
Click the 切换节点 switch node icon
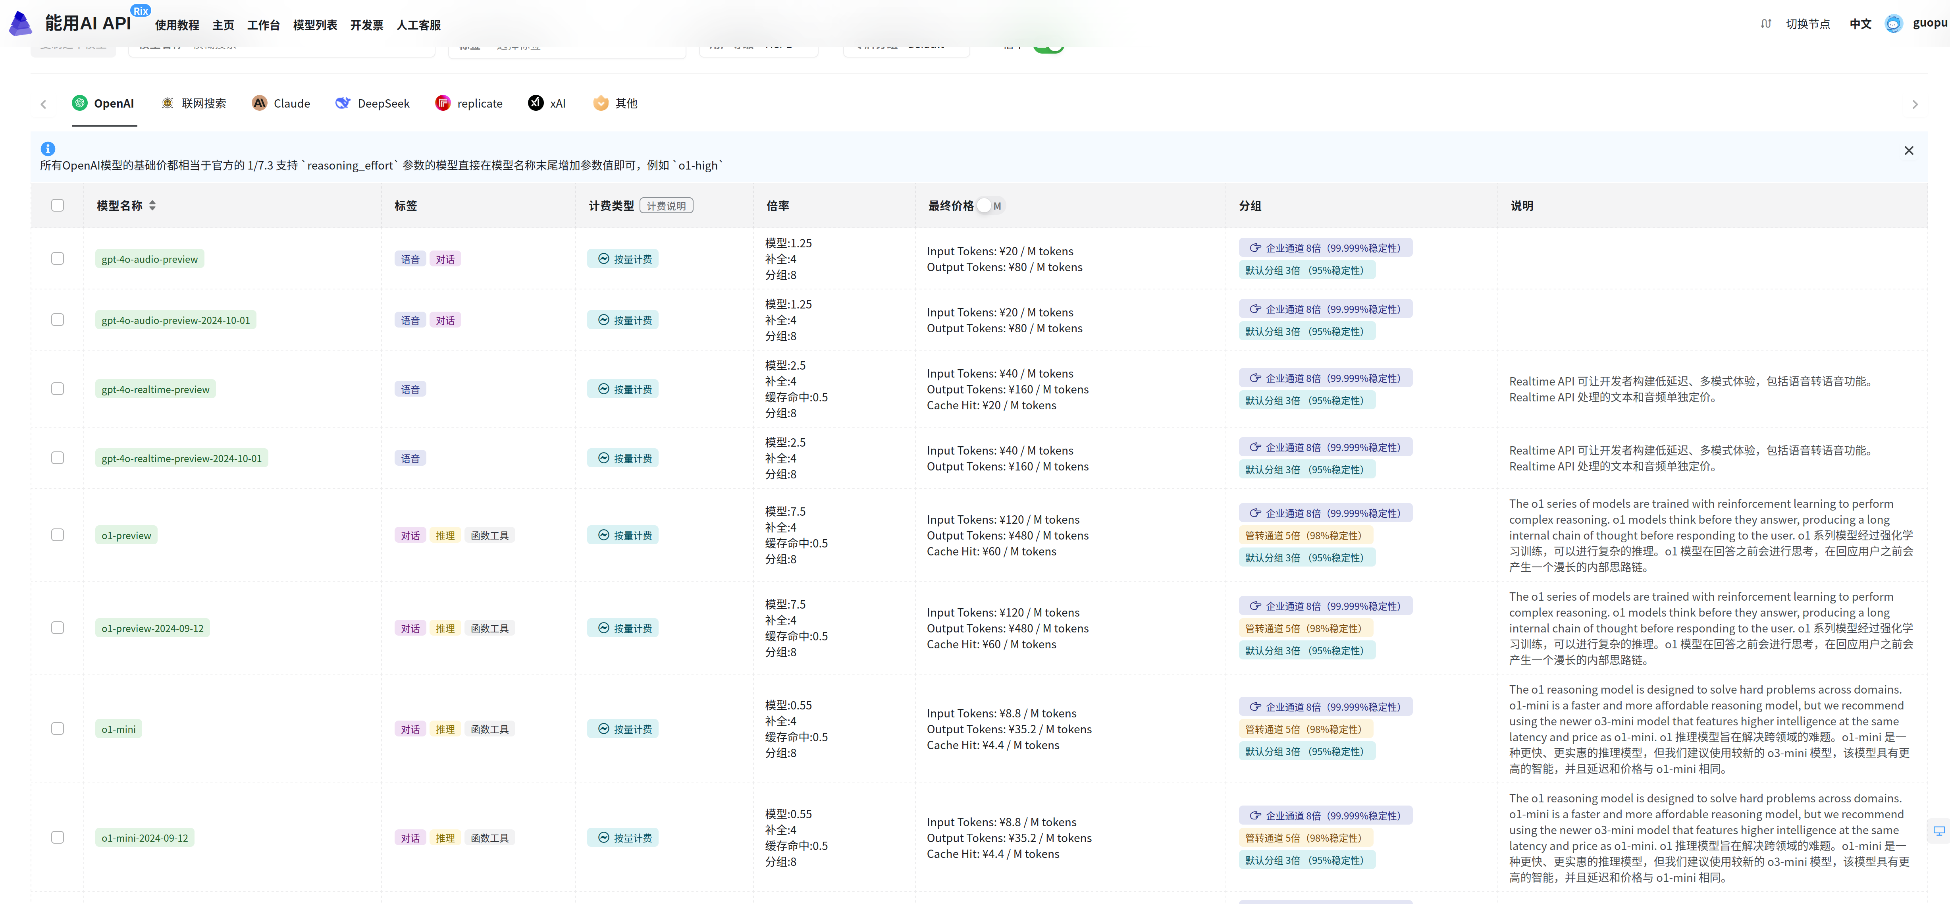(x=1766, y=24)
